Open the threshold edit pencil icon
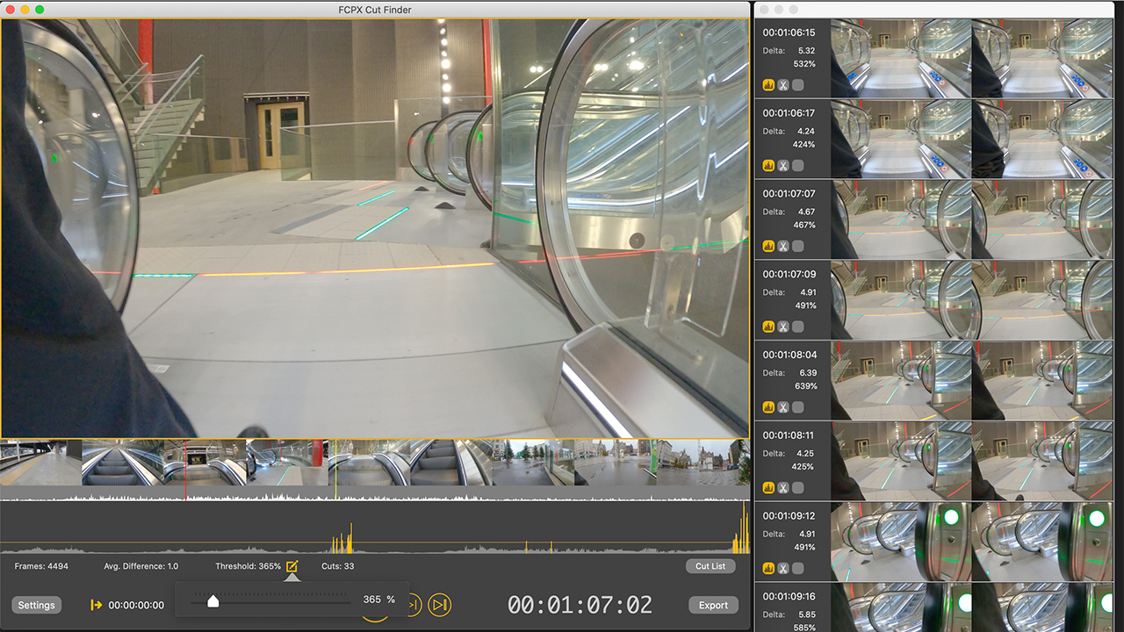Viewport: 1124px width, 632px height. click(x=292, y=566)
